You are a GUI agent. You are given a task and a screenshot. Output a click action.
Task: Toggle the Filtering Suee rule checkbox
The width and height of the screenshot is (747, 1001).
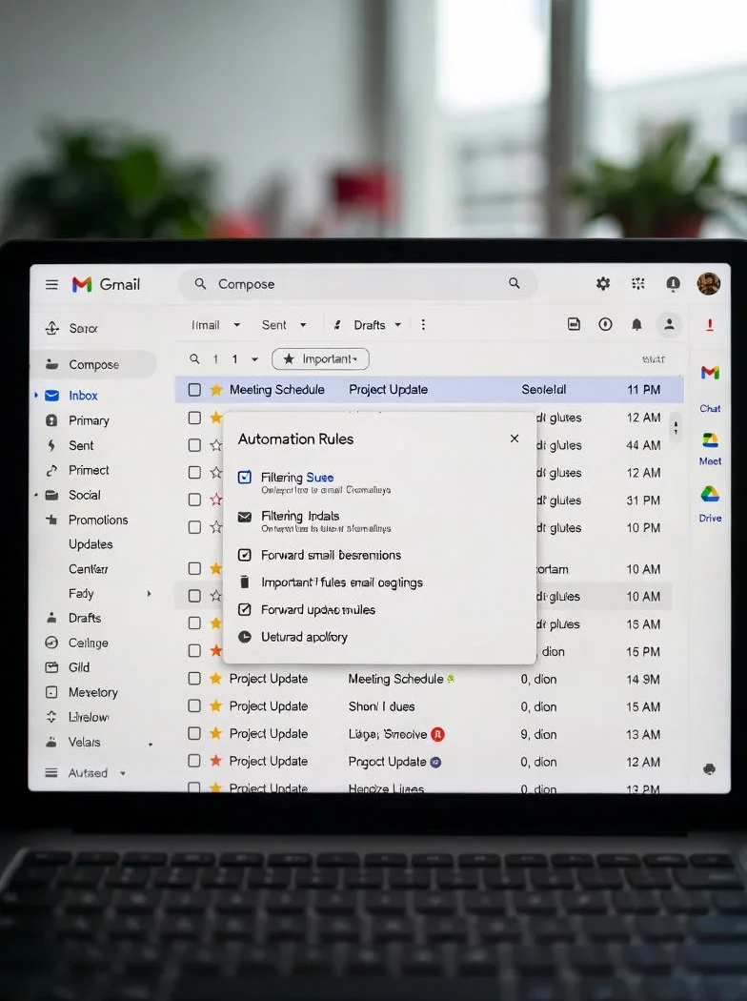click(244, 477)
